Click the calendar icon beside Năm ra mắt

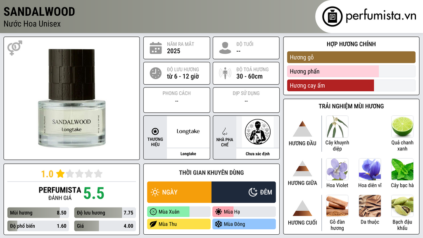pyautogui.click(x=156, y=48)
